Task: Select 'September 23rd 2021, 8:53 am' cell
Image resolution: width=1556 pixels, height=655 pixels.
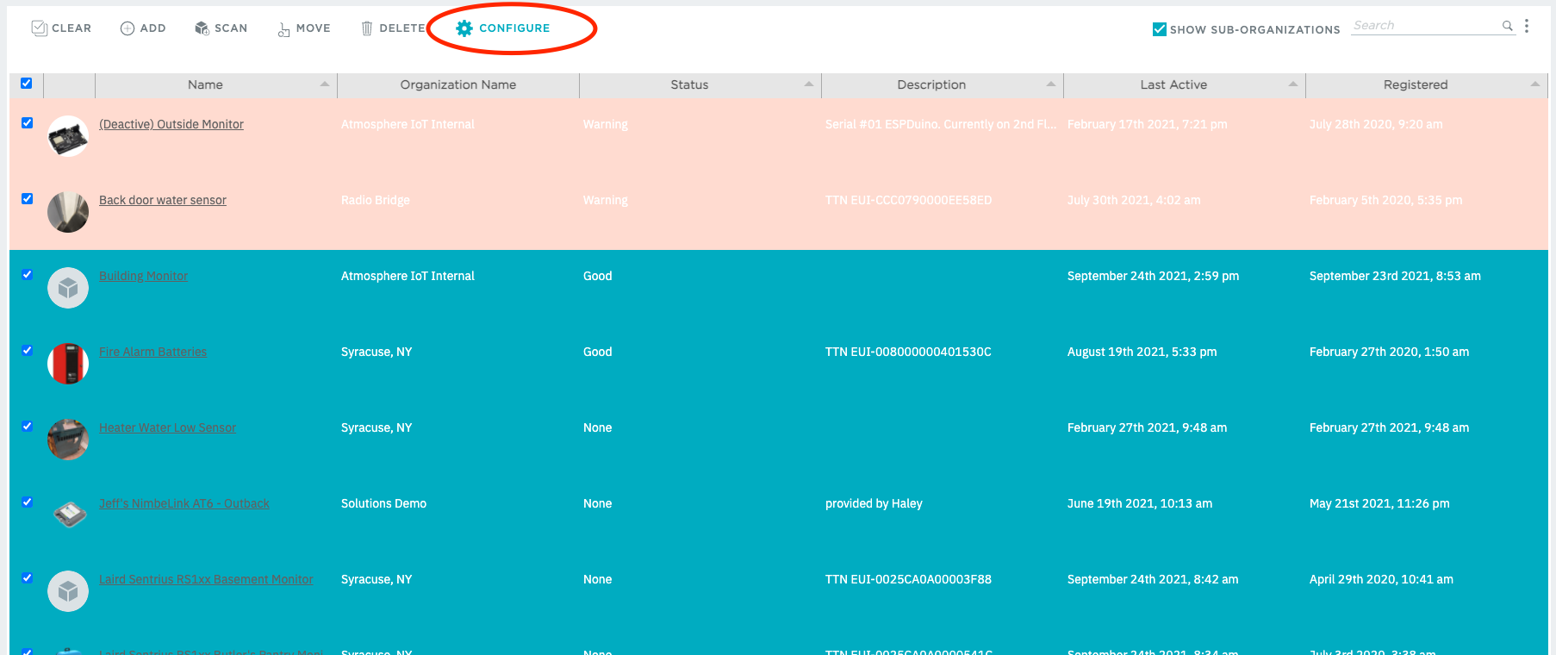Action: 1395,276
